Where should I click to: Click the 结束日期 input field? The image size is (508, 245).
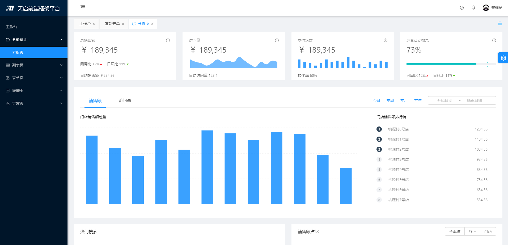click(475, 100)
